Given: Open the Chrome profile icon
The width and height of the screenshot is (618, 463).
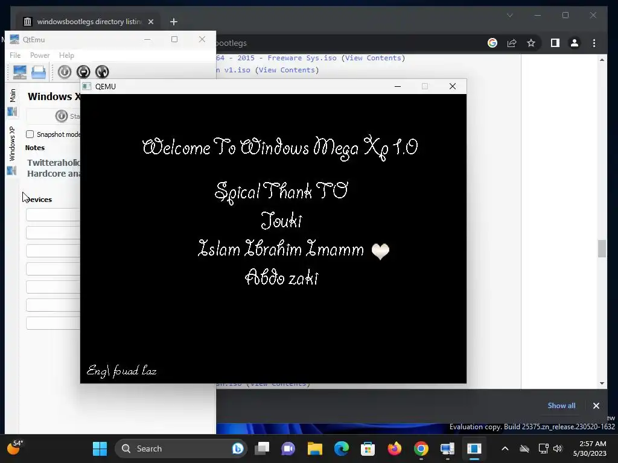Looking at the screenshot, I should [575, 43].
